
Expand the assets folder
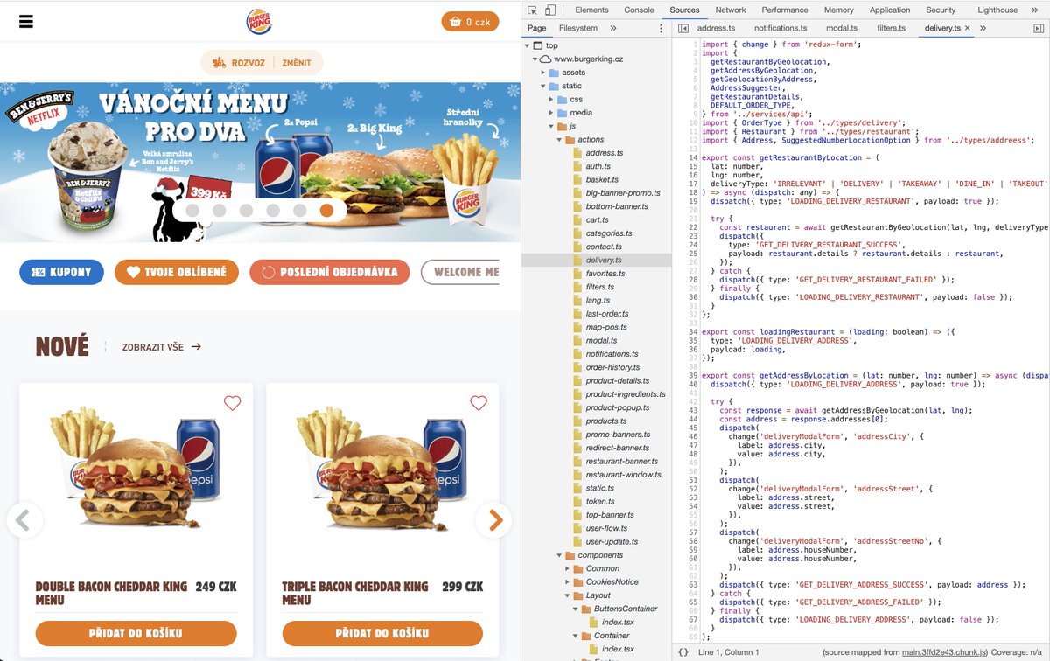pyautogui.click(x=543, y=73)
